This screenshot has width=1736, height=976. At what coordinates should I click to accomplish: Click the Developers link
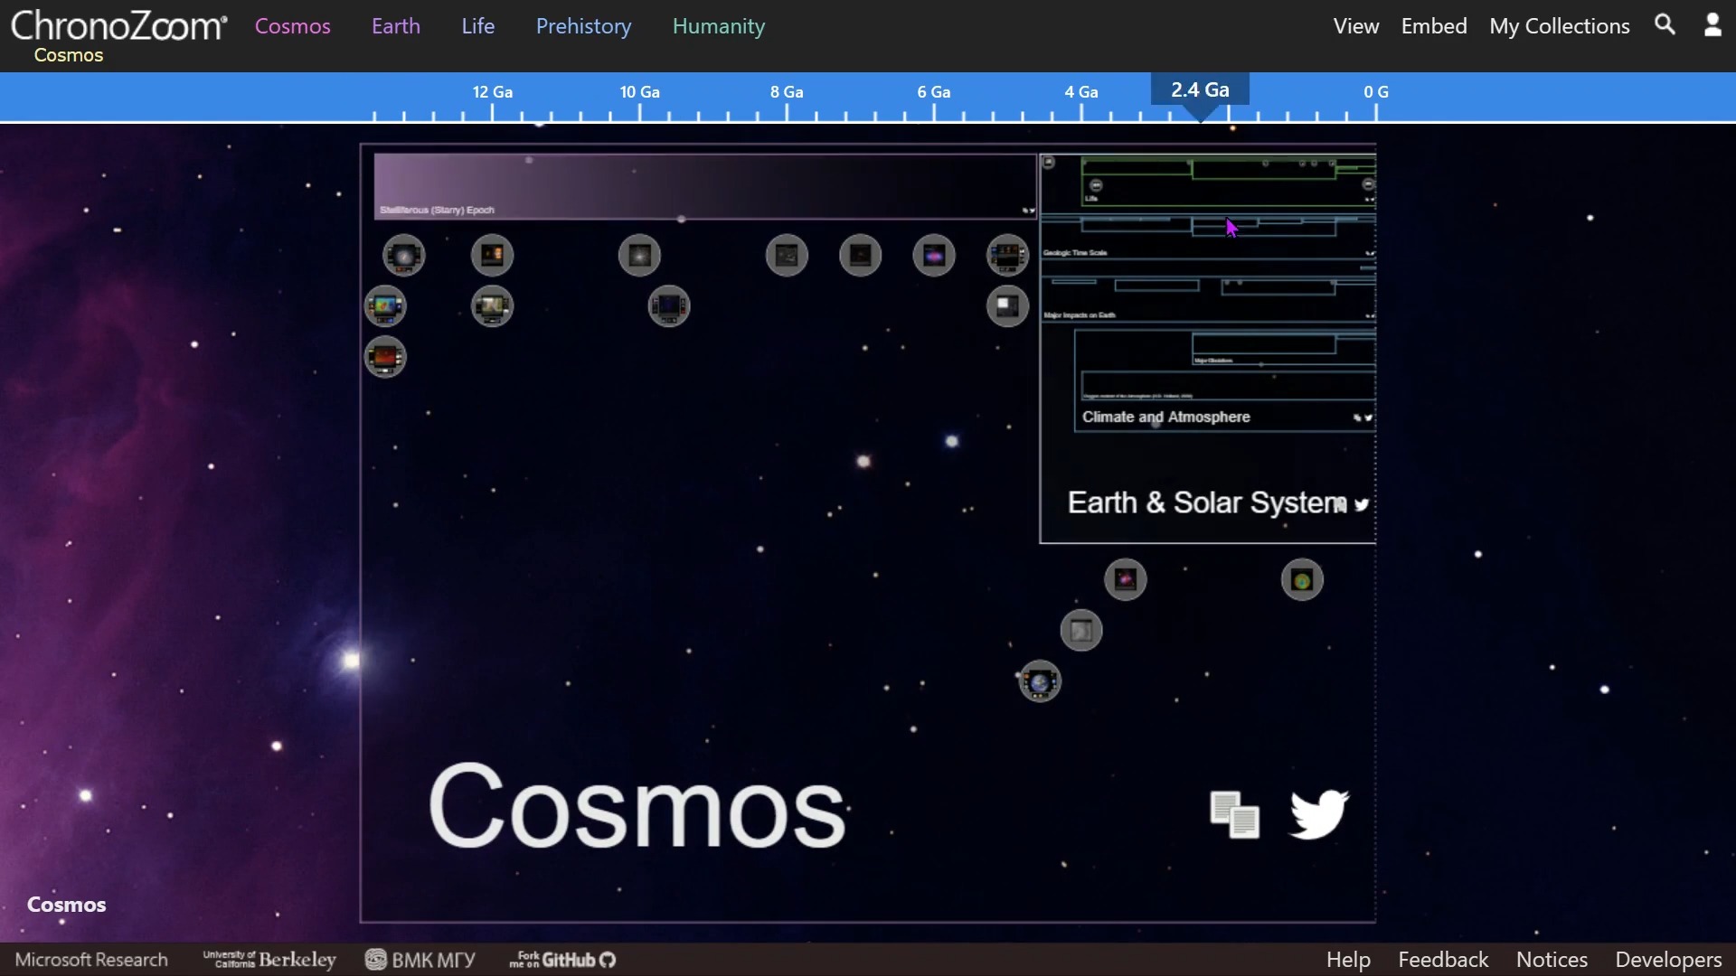(x=1668, y=960)
